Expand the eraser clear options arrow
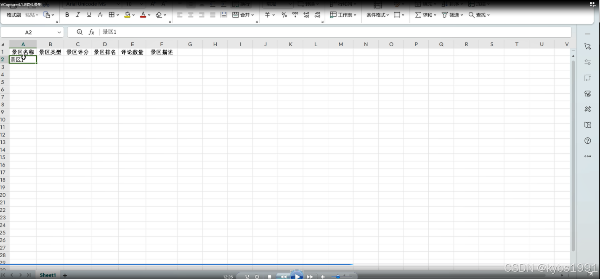The height and width of the screenshot is (279, 600). 165,15
